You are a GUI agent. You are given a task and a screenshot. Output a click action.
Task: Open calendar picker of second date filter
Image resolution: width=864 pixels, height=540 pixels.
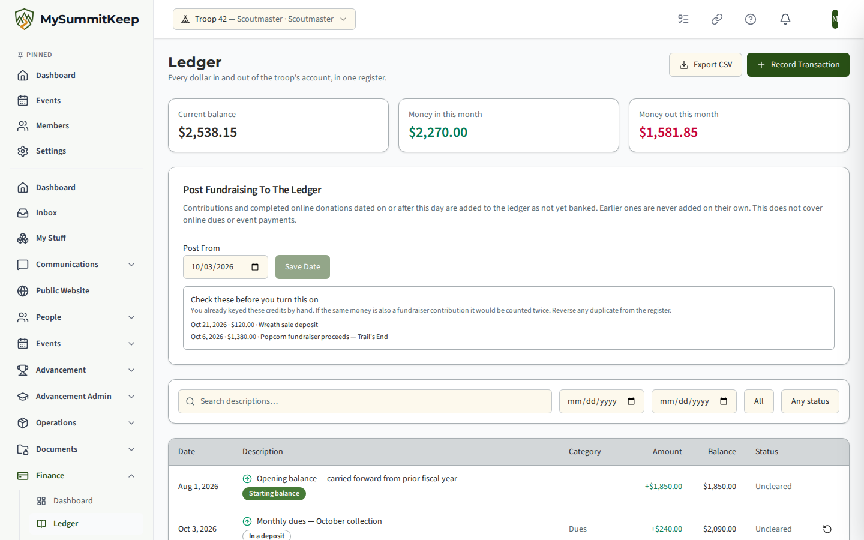[724, 401]
